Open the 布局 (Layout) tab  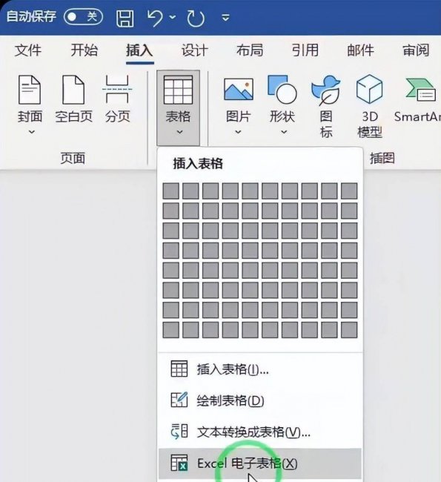250,50
